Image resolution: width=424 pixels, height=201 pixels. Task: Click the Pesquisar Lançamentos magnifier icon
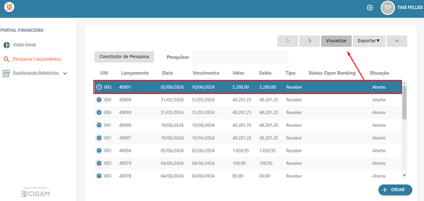pos(6,59)
